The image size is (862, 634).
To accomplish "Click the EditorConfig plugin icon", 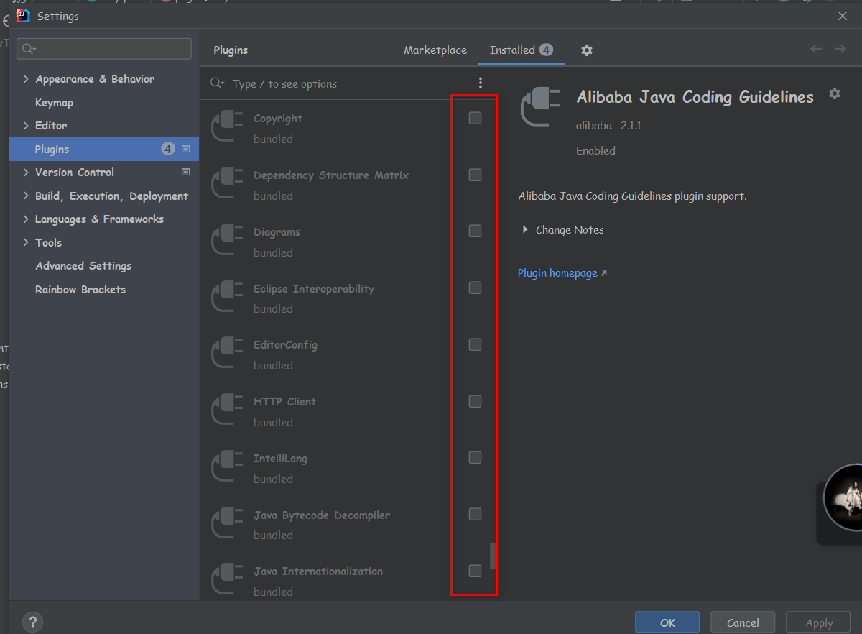I will (227, 353).
